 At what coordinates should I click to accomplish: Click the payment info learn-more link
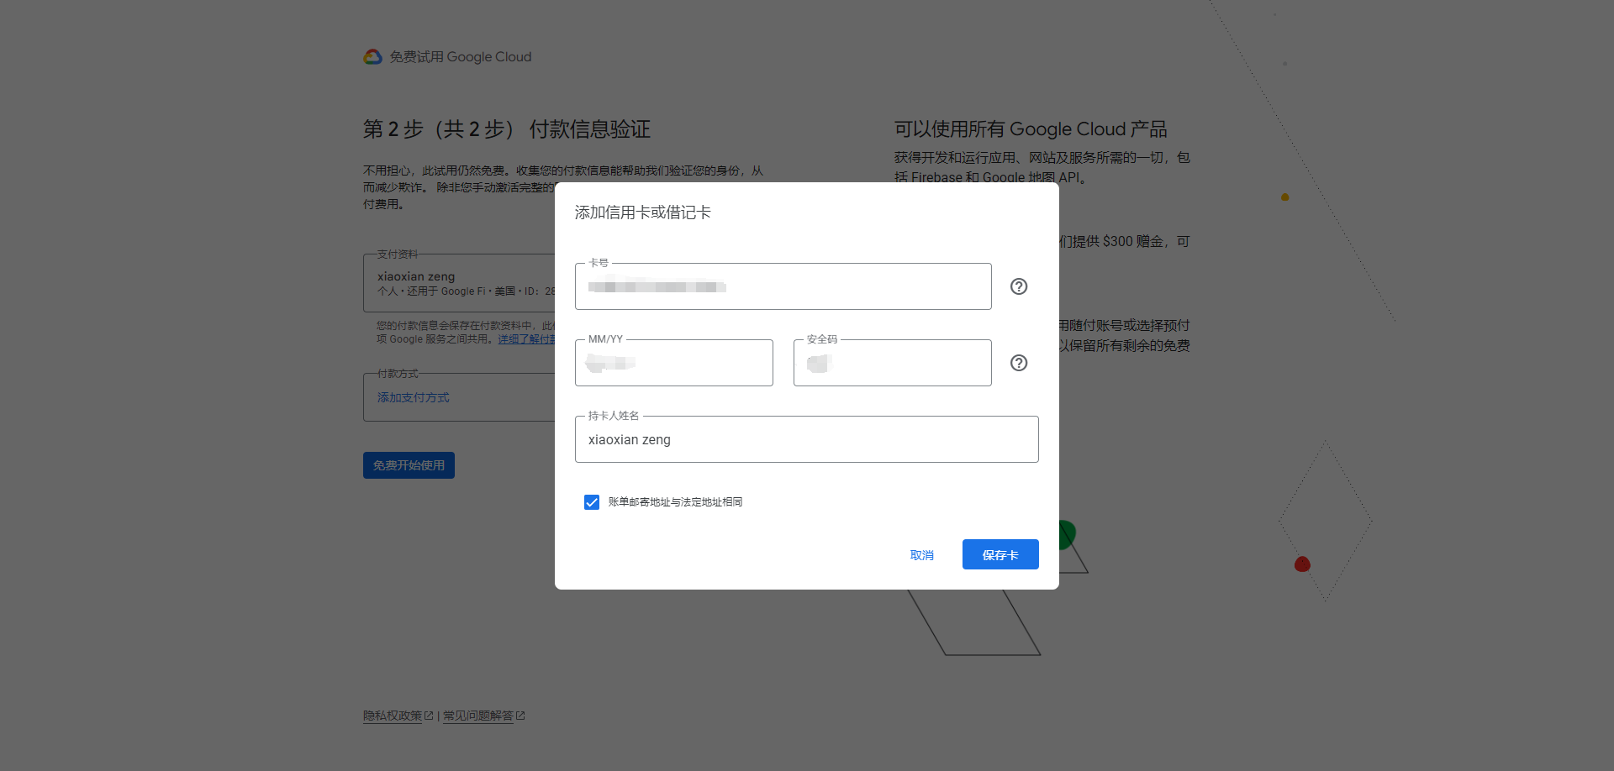coord(526,339)
